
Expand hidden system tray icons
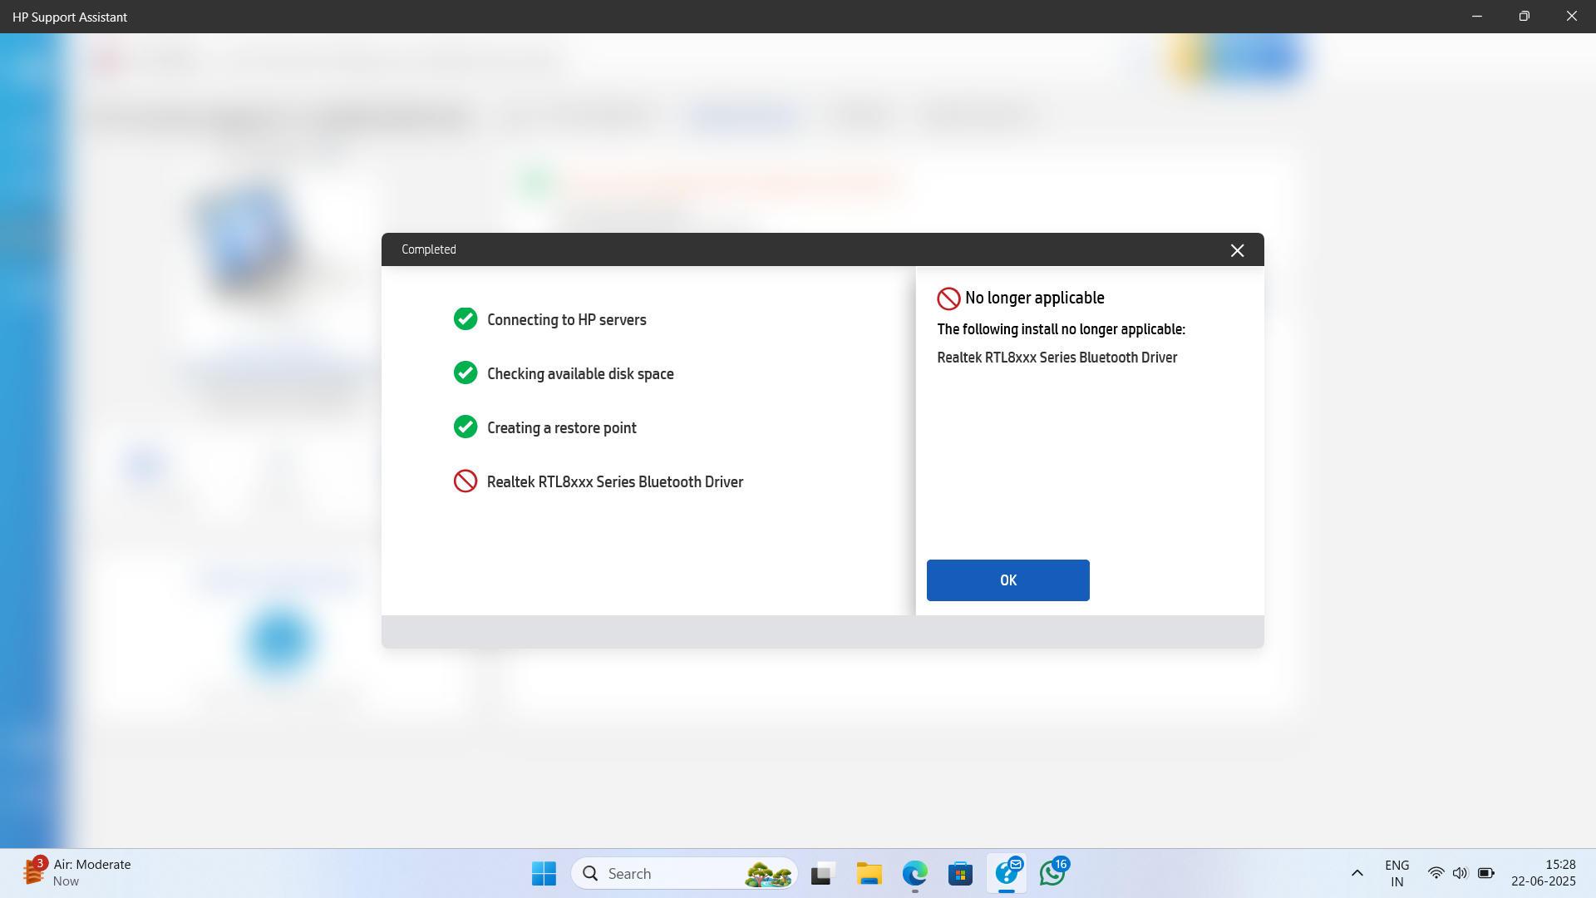pyautogui.click(x=1357, y=874)
